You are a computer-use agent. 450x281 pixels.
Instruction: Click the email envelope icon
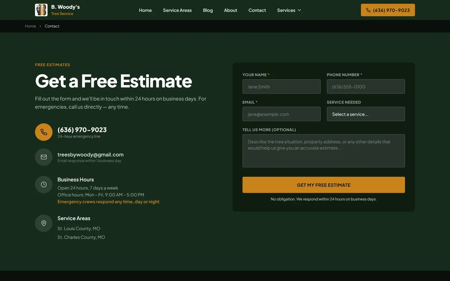(44, 157)
